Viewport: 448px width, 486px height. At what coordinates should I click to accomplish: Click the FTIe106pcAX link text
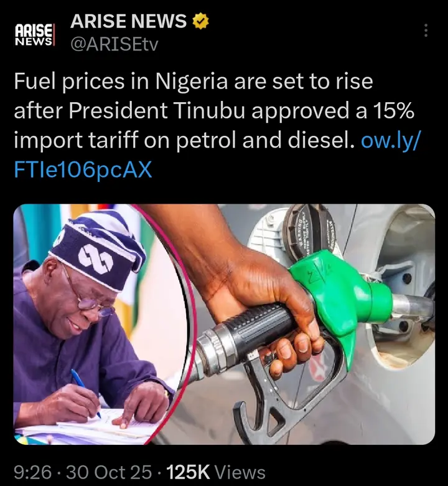[83, 170]
